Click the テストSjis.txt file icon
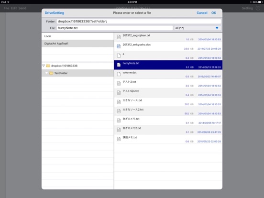Image resolution: width=264 pixels, height=198 pixels. [119, 93]
